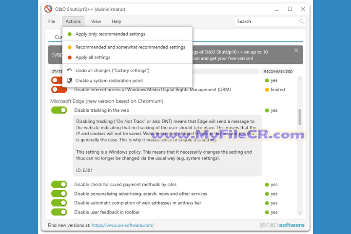
Task: Minimize the O&O ShutUp10++ window
Action: click(277, 9)
